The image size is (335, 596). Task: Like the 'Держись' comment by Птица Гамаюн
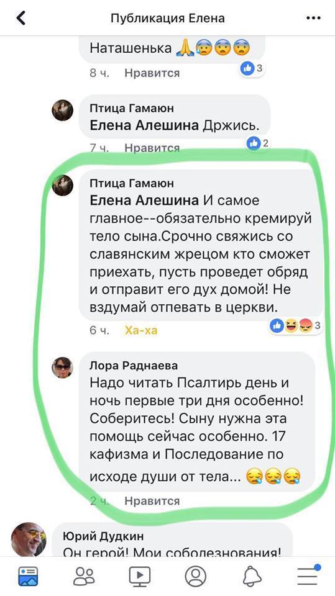(x=152, y=148)
